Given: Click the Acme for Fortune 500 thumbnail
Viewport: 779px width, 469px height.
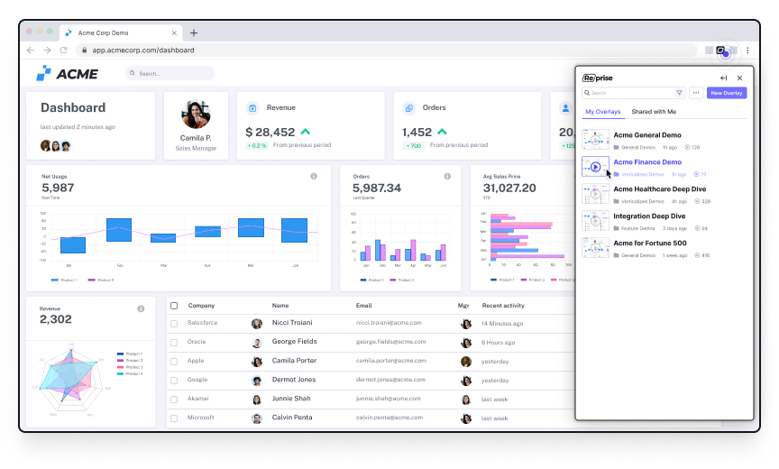Looking at the screenshot, I should click(x=595, y=248).
